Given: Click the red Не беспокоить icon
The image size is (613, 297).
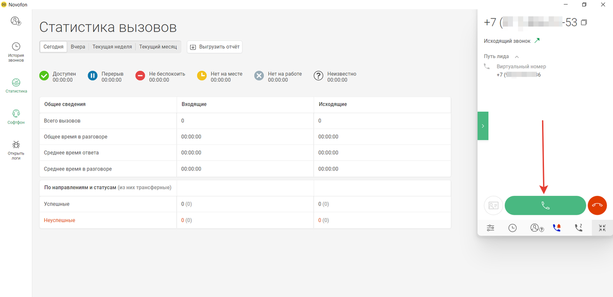Looking at the screenshot, I should (x=140, y=76).
